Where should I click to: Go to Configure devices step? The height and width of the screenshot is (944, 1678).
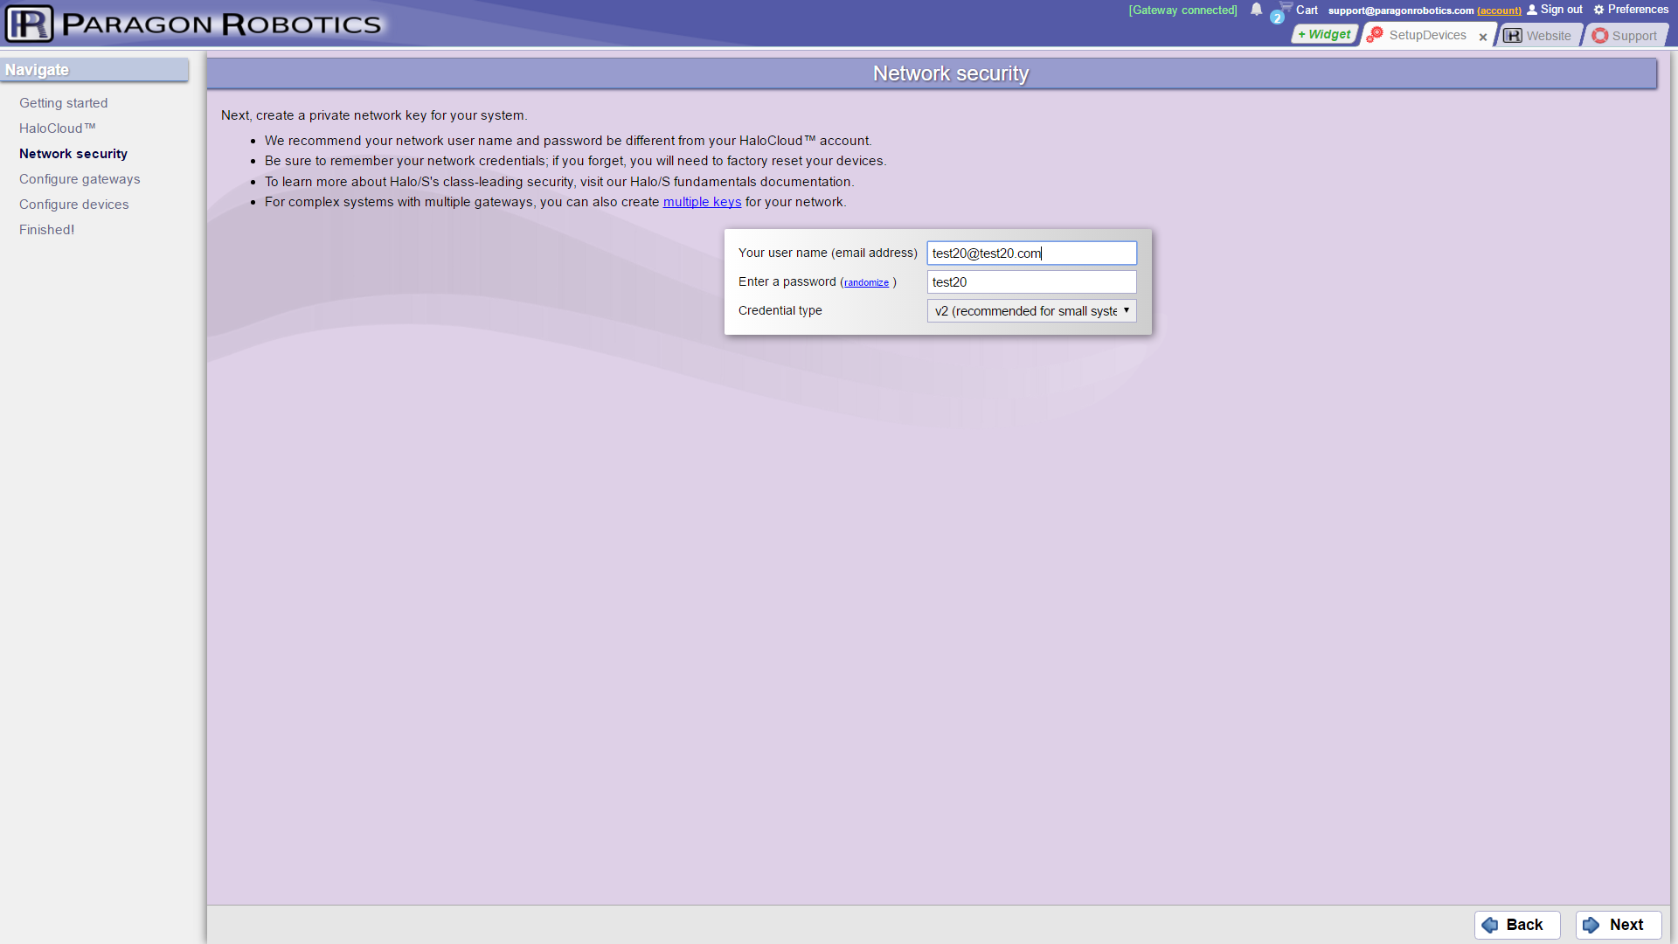click(74, 205)
